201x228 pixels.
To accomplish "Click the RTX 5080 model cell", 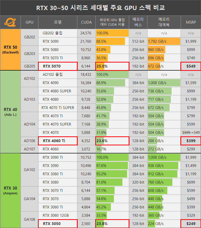I will pos(58,50).
